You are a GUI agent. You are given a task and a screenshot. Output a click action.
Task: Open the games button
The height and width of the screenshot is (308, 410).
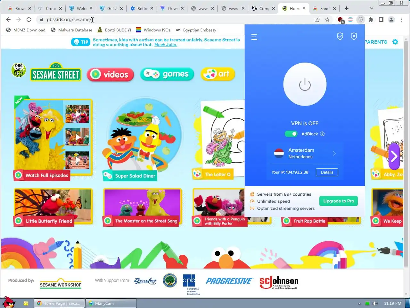[x=167, y=74]
